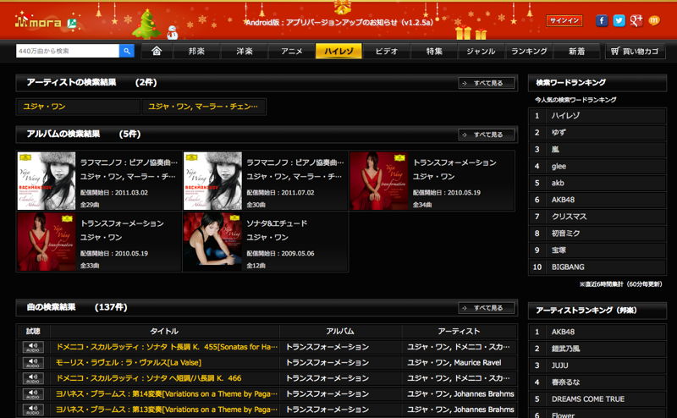The height and width of the screenshot is (418, 677).
Task: Play audio preview for 第14変奏
Action: 33,393
